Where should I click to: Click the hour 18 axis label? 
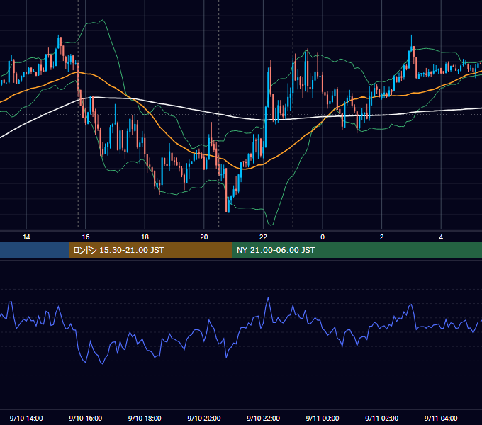click(145, 237)
